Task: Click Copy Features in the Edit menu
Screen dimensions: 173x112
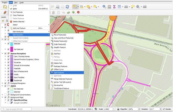Action: coord(18,15)
